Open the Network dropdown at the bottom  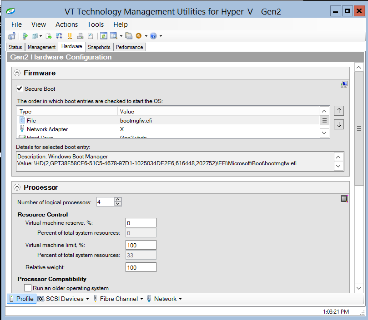(164, 299)
